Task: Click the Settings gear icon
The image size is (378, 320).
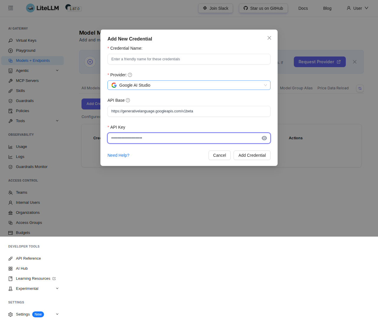Action: (11, 314)
